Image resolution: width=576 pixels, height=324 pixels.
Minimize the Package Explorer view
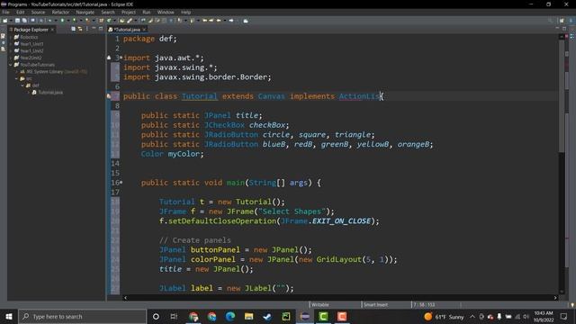[x=94, y=29]
